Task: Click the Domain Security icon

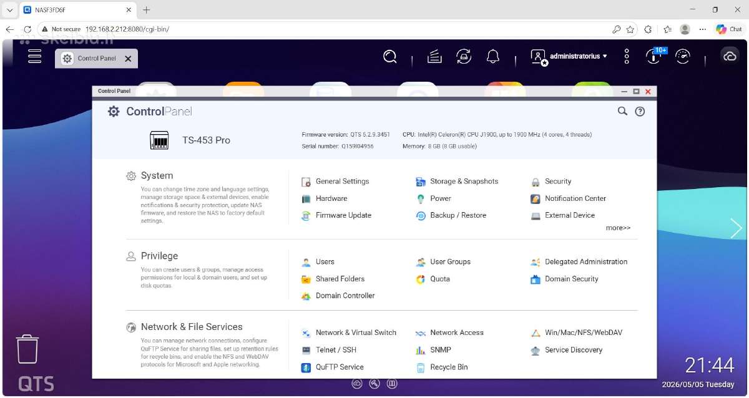Action: (x=536, y=279)
